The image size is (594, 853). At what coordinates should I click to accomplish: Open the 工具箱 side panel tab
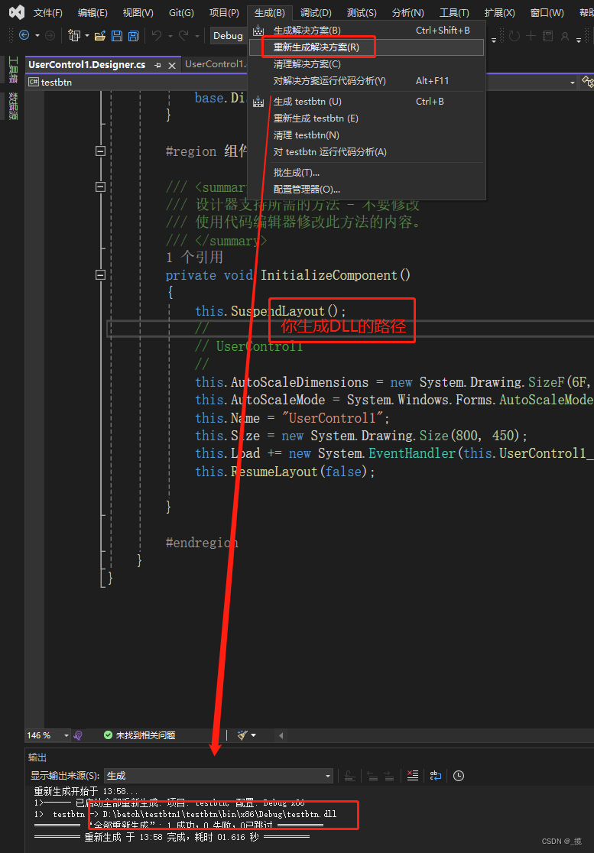[13, 69]
